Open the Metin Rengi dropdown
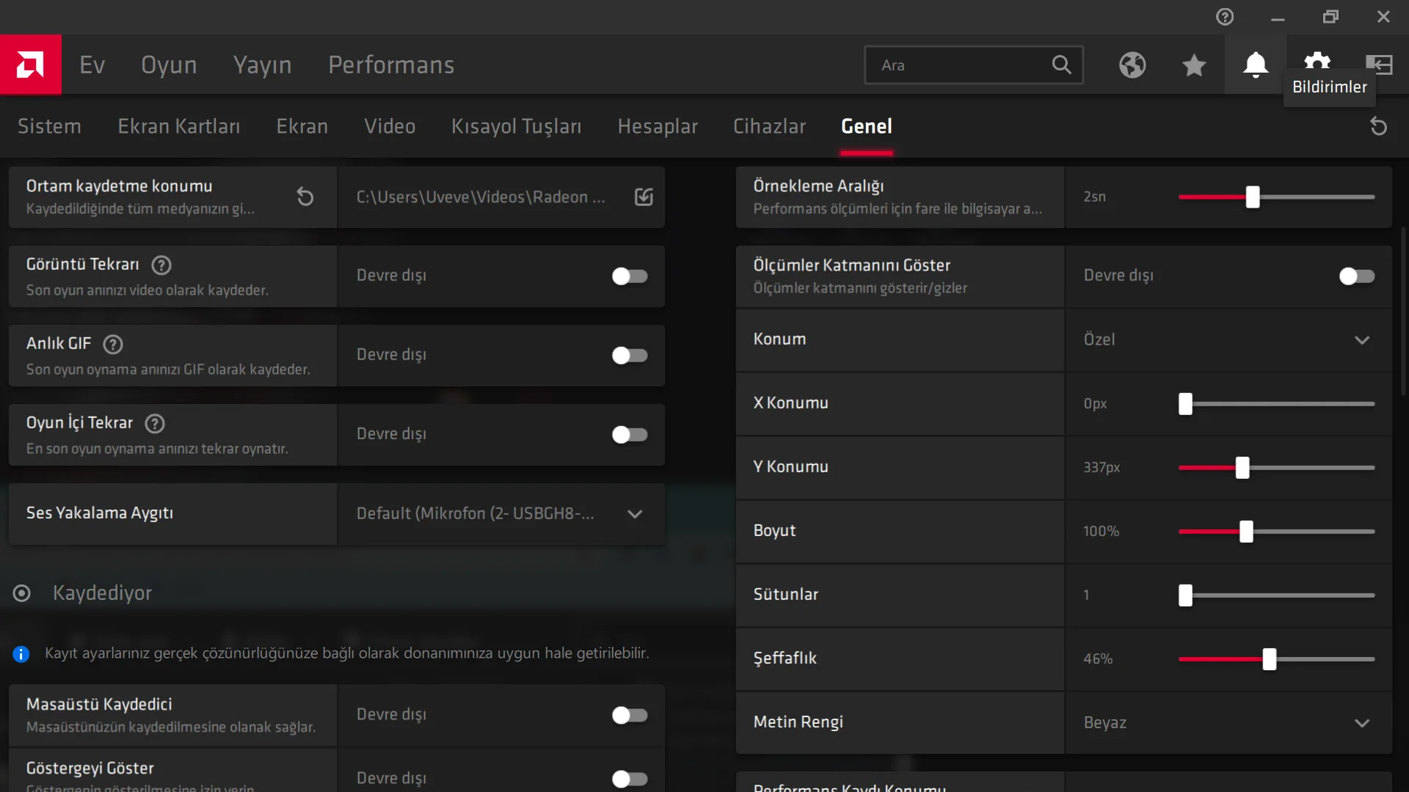 click(1363, 722)
